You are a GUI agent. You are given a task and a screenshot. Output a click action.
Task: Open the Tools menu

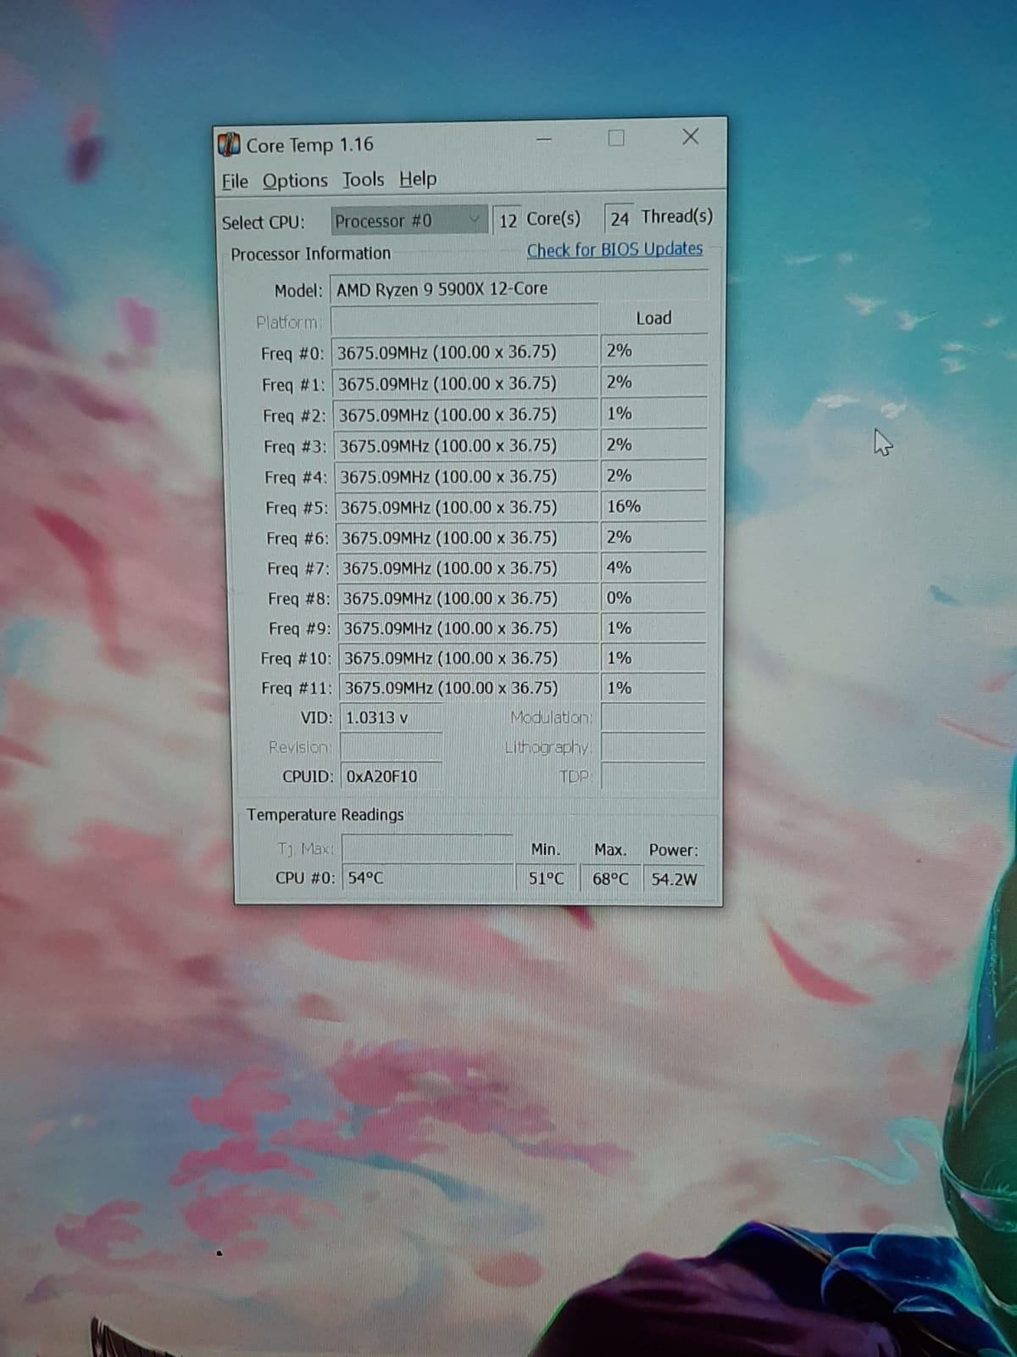363,180
